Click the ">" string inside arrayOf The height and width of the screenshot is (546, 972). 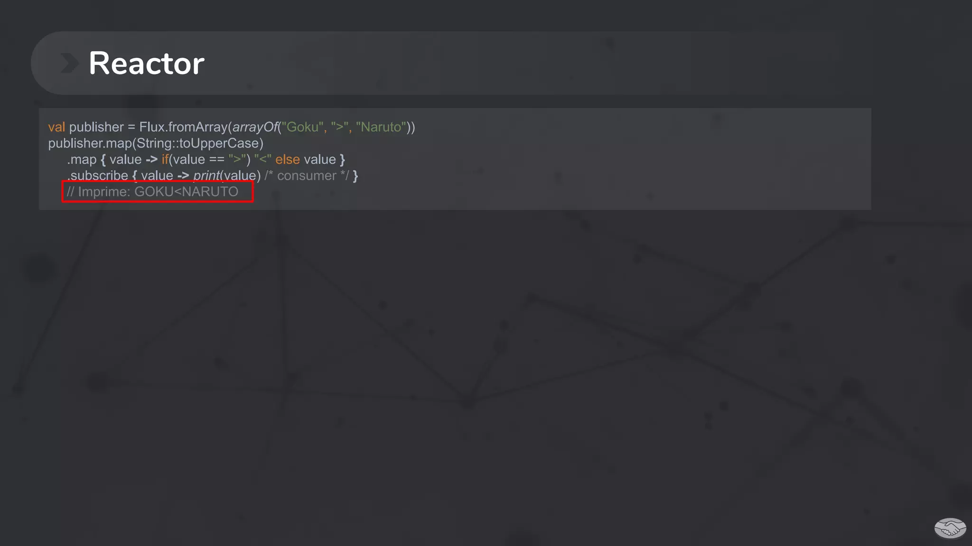340,127
